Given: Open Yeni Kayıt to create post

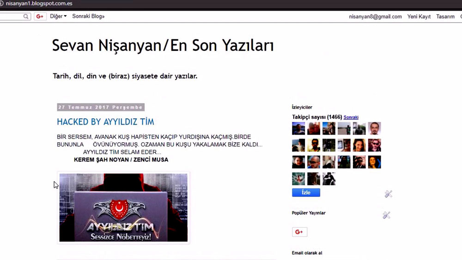Looking at the screenshot, I should (x=419, y=17).
